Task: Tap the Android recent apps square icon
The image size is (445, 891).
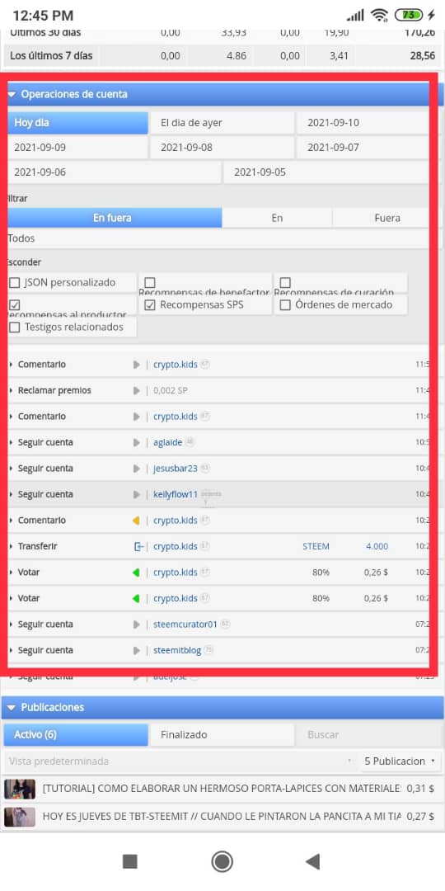Action: click(130, 861)
